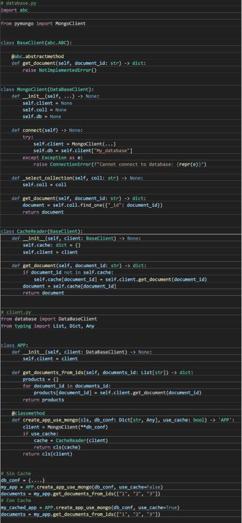The height and width of the screenshot is (523, 242).
Task: Click the 'def connect(self) -> None:' line
Action: click(47, 130)
